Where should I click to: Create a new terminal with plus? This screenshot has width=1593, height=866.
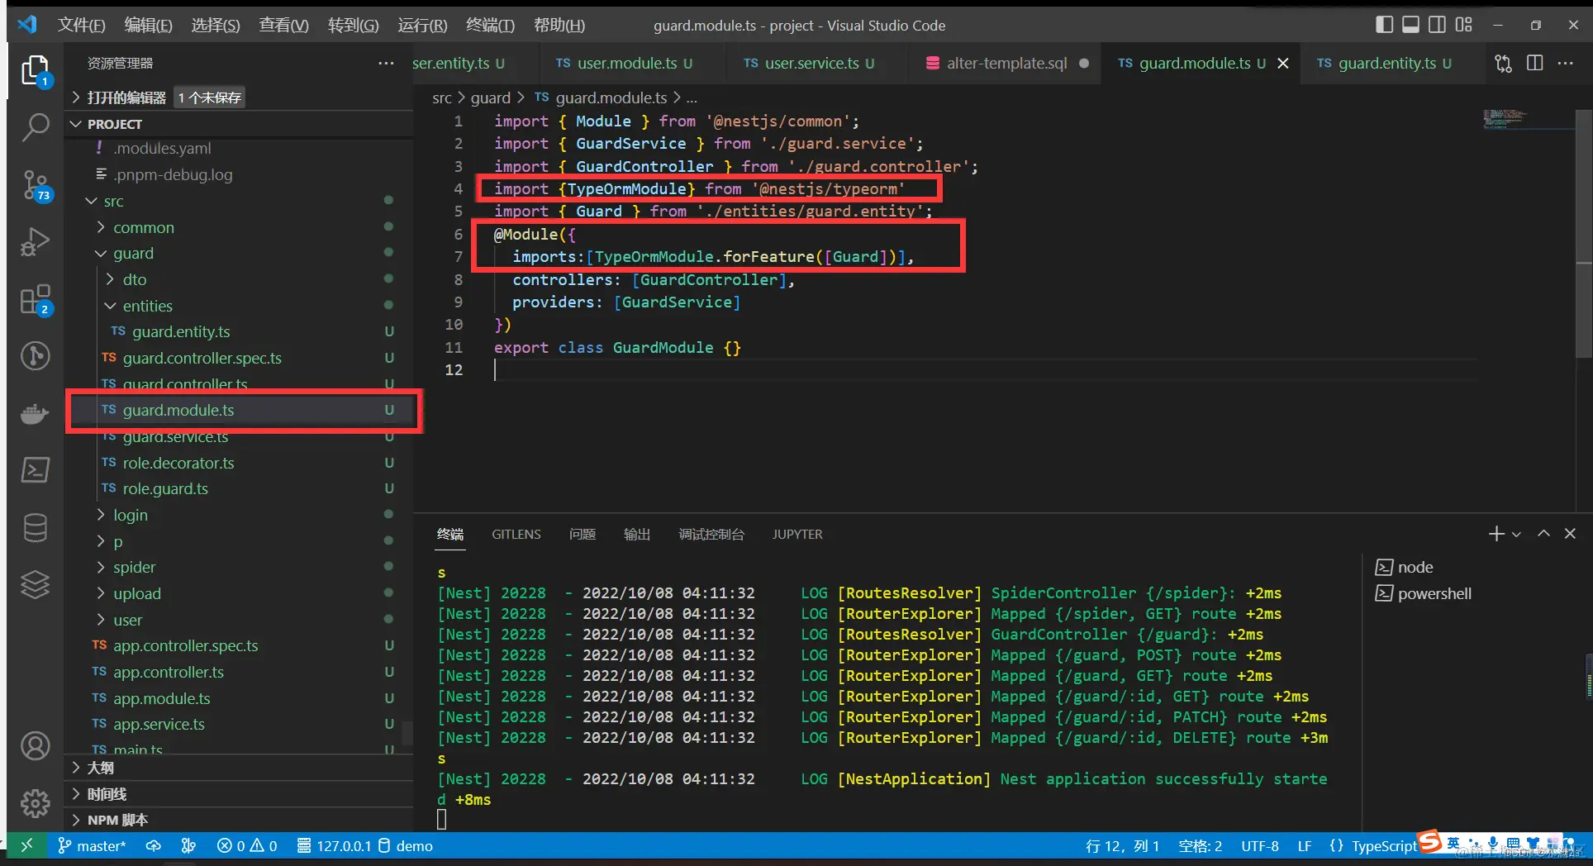point(1496,534)
